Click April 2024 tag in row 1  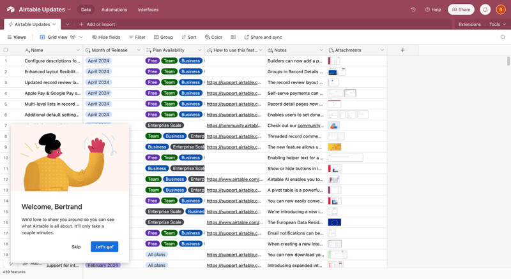tap(98, 61)
